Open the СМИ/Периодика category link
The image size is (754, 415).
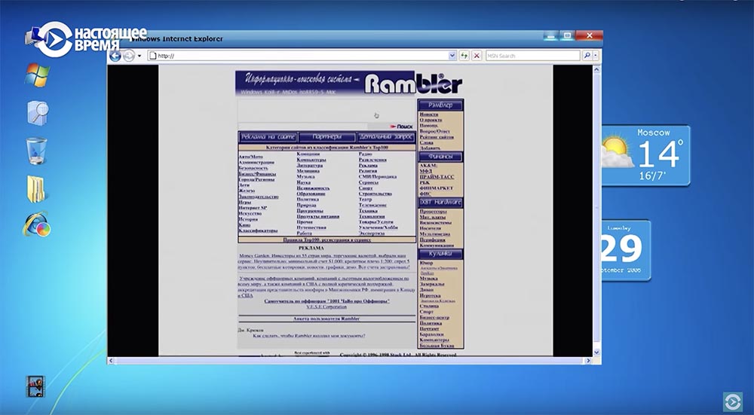point(378,177)
